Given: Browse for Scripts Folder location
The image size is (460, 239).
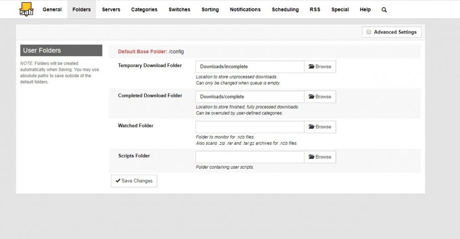Looking at the screenshot, I should 320,157.
